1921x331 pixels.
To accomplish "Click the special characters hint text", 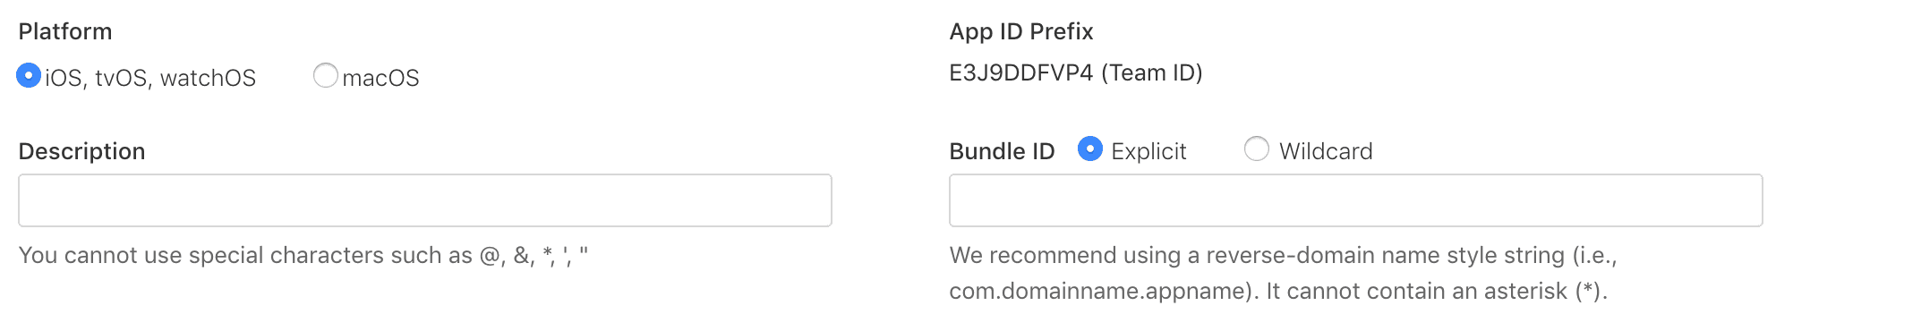I will (x=303, y=256).
